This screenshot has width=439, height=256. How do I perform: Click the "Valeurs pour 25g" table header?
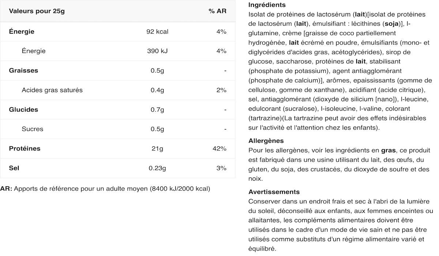pyautogui.click(x=37, y=11)
